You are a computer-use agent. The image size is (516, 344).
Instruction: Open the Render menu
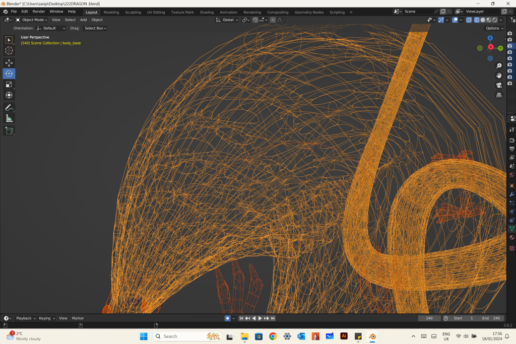(x=38, y=12)
